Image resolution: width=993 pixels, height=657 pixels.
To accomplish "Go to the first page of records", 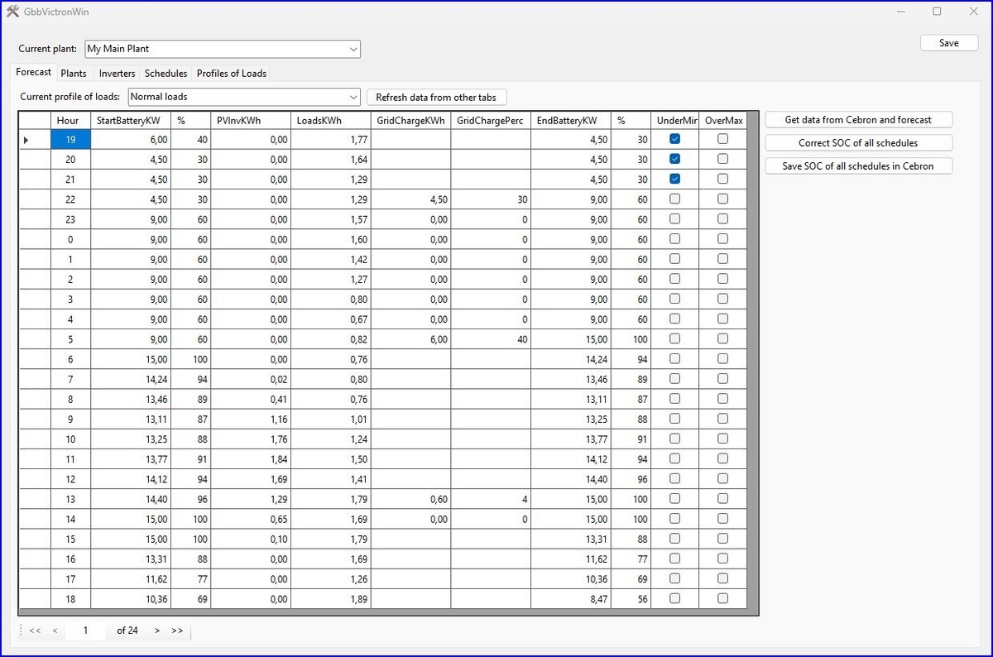I will click(x=35, y=631).
